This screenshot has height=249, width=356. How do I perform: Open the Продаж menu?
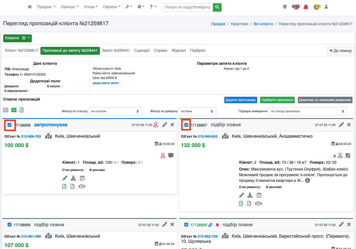pos(46,7)
